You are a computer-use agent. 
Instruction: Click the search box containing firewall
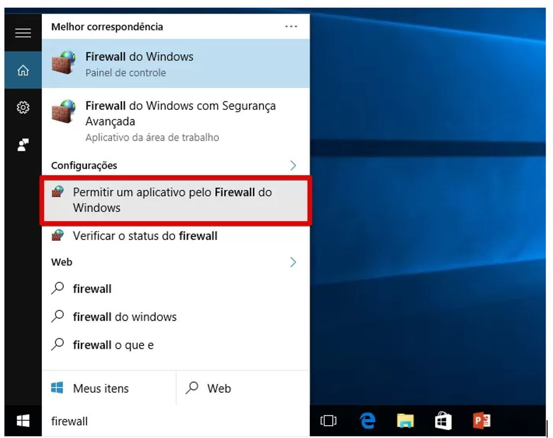[x=176, y=421]
